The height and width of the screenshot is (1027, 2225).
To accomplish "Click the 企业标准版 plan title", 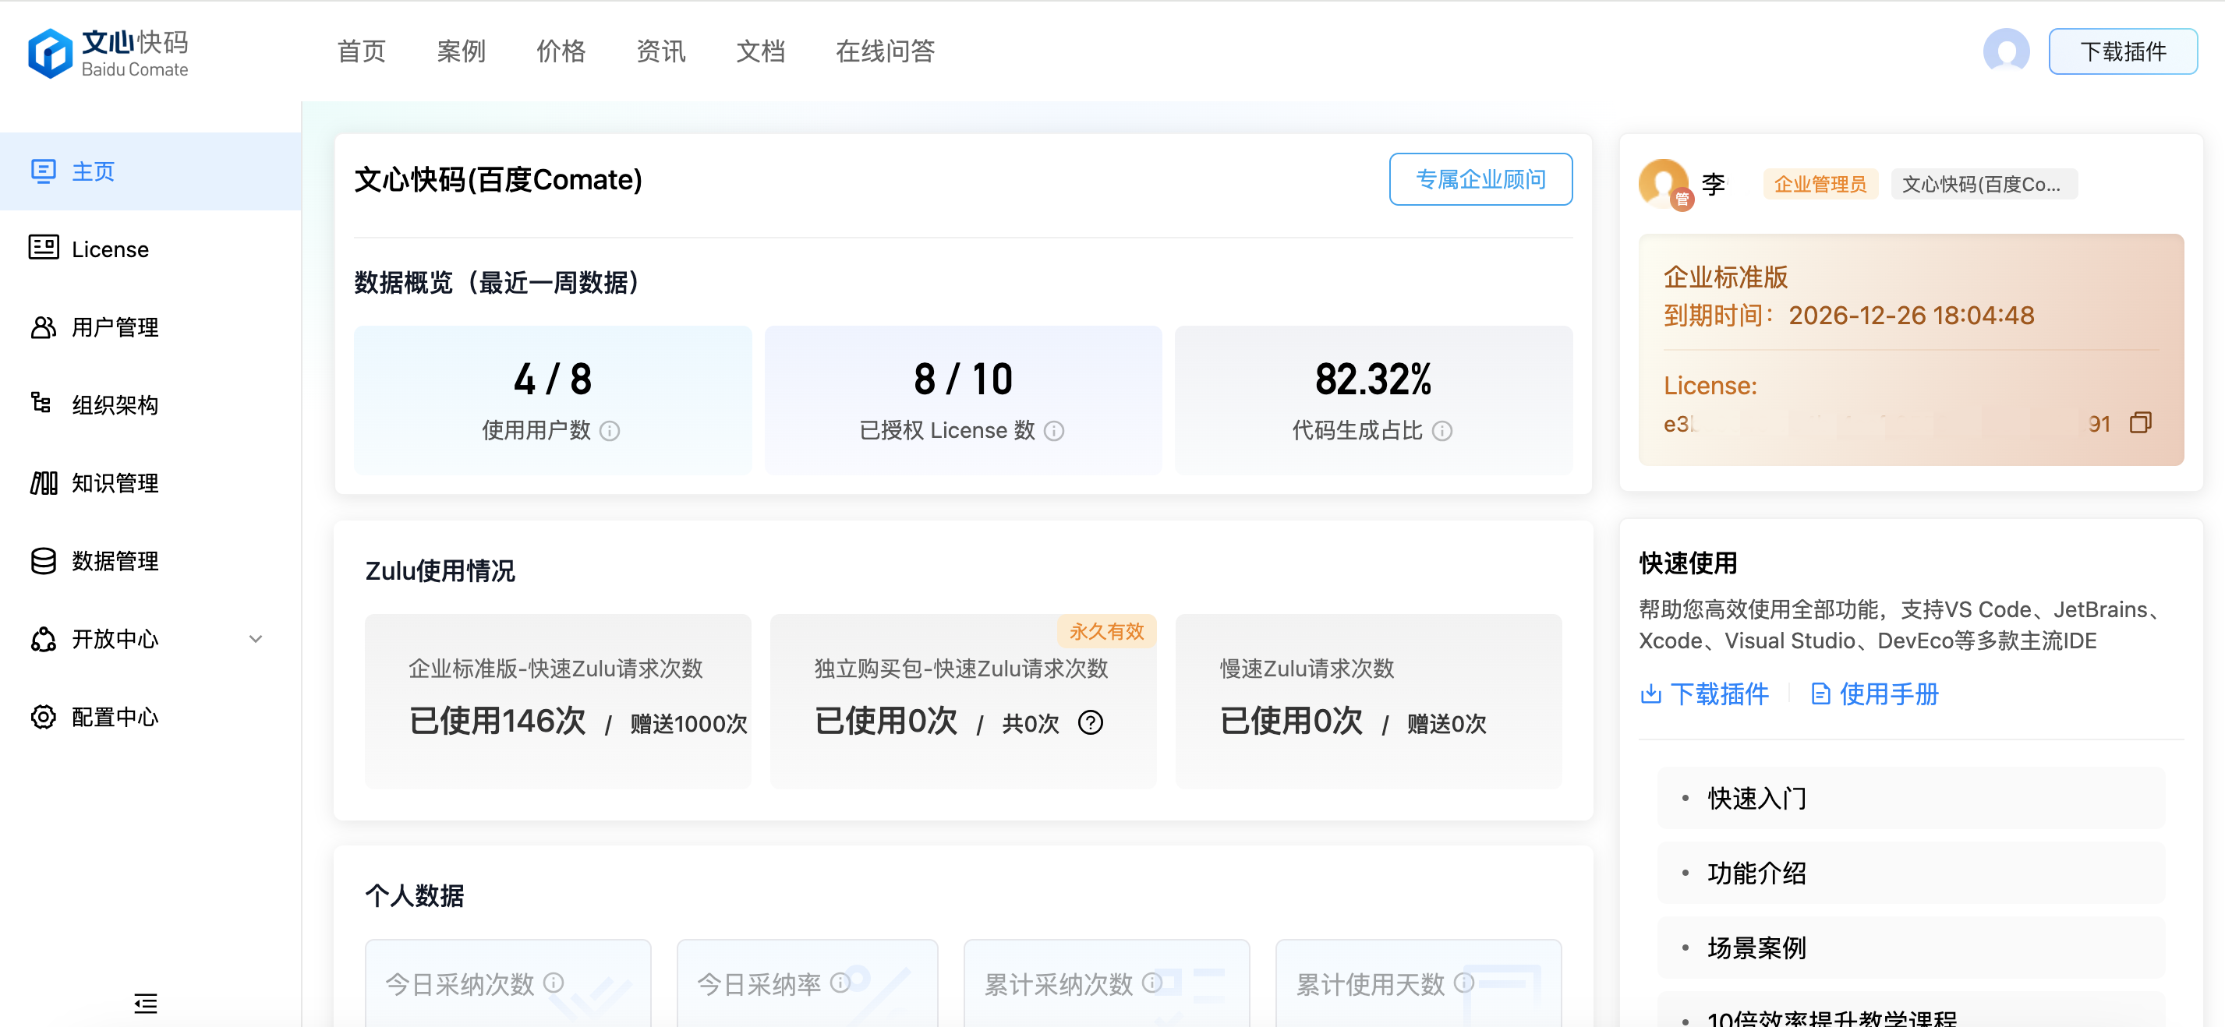I will (x=1726, y=277).
